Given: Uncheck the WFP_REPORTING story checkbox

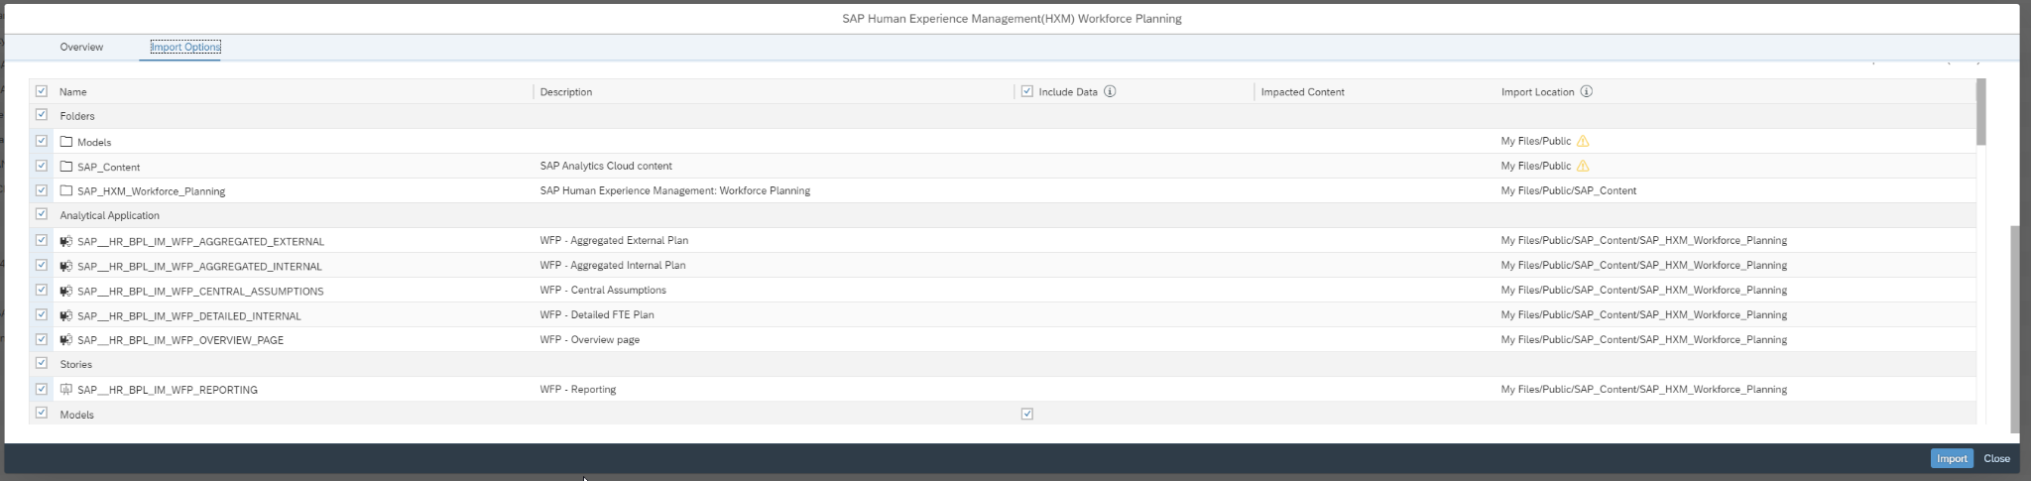Looking at the screenshot, I should 42,389.
